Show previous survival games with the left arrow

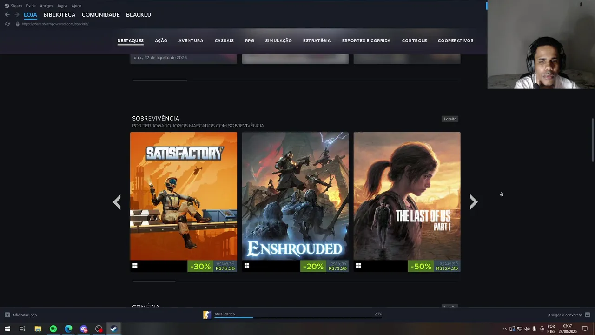coord(117,202)
